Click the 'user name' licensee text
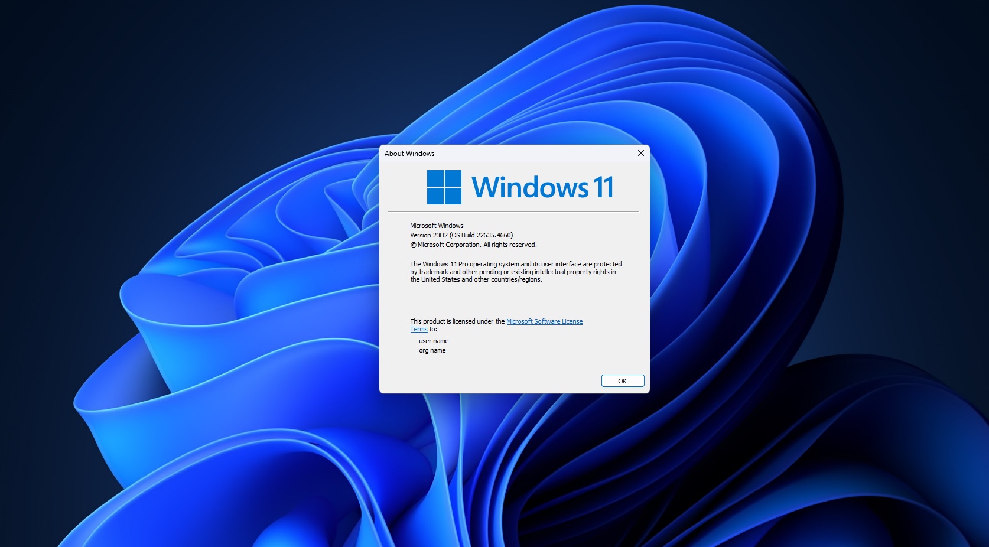This screenshot has height=547, width=989. (x=434, y=341)
